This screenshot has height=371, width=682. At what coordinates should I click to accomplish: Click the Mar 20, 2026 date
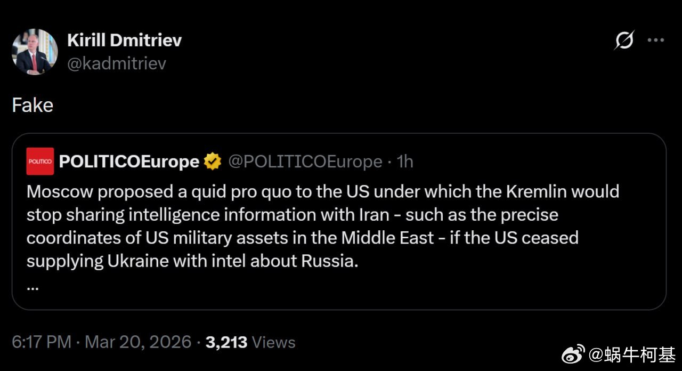(x=138, y=342)
